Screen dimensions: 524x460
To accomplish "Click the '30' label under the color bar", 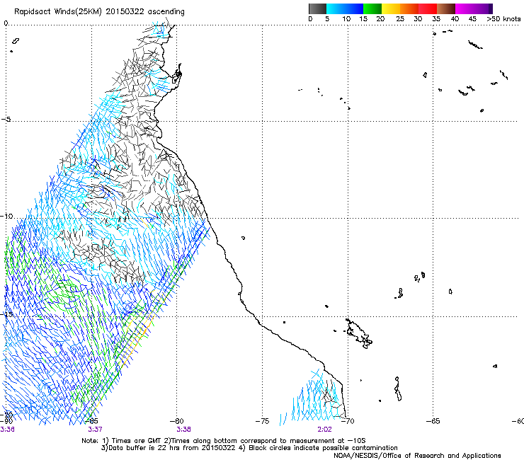I will pos(418,18).
